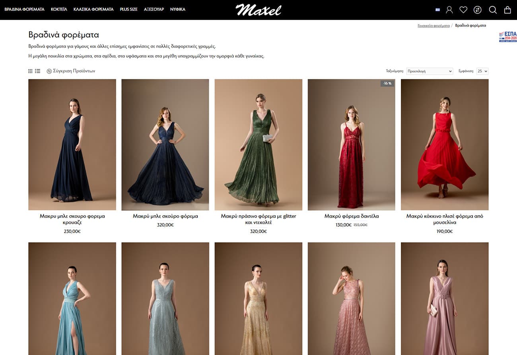Viewport: 517px width, 355px height.
Task: Open the pink lace dress photo
Action: pyautogui.click(x=352, y=299)
